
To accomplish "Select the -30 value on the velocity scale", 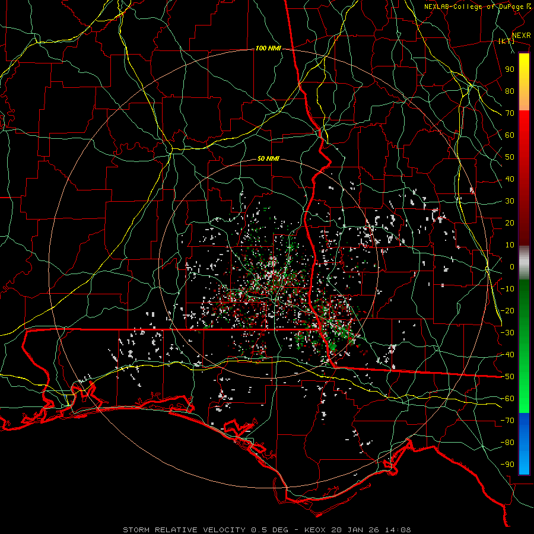I will tap(507, 333).
